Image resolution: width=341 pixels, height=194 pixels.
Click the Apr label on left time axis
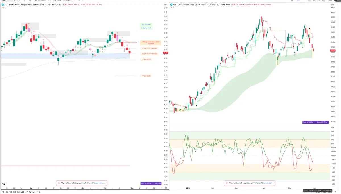coord(31,188)
